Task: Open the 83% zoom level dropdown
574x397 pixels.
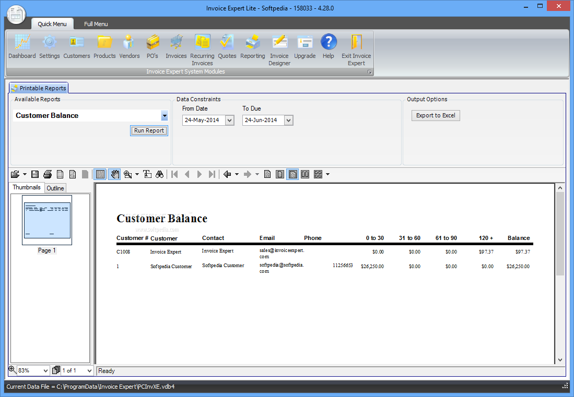Action: coord(45,371)
